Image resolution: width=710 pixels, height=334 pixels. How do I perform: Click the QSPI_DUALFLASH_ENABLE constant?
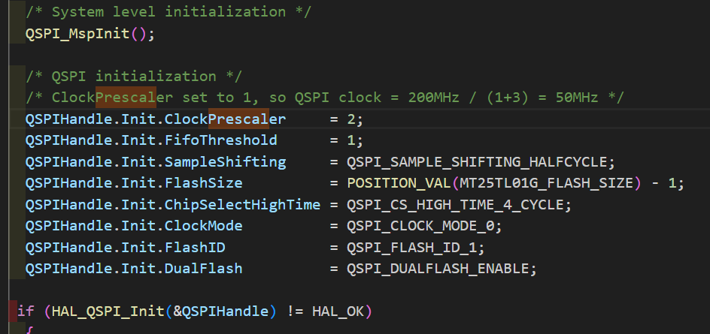442,269
